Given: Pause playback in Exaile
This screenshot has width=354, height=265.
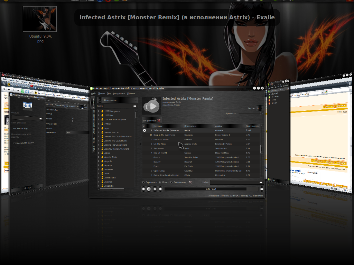Looking at the screenshot, I should click(149, 189).
